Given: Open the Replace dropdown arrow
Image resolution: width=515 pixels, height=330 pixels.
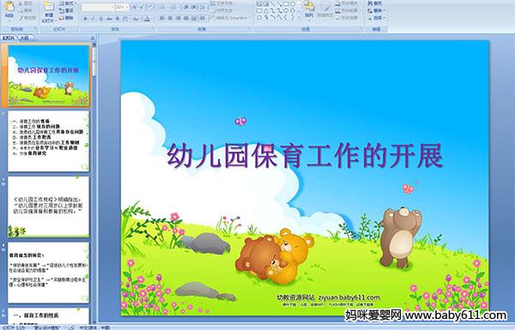Looking at the screenshot, I should [384, 10].
